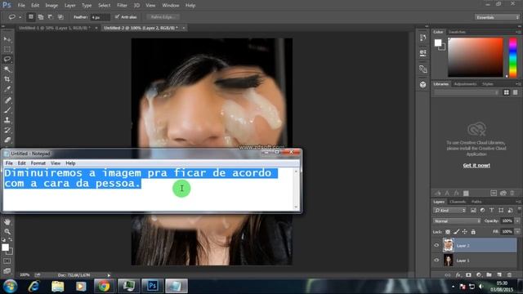Screen dimensions: 523x294
Task: Change screen mode icon in toolbox
Action: [x=7, y=270]
